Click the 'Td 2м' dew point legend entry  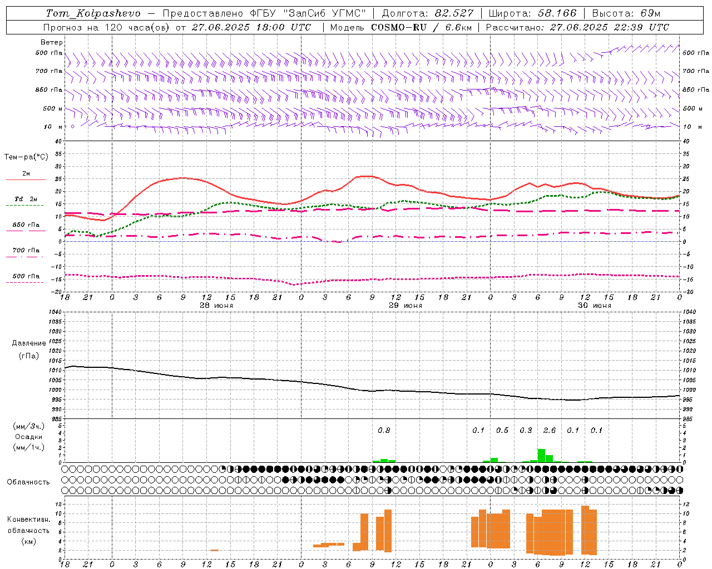(26, 199)
